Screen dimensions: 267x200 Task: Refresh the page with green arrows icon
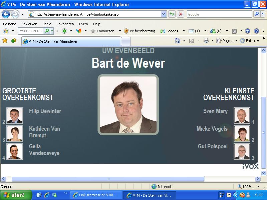coord(172,14)
